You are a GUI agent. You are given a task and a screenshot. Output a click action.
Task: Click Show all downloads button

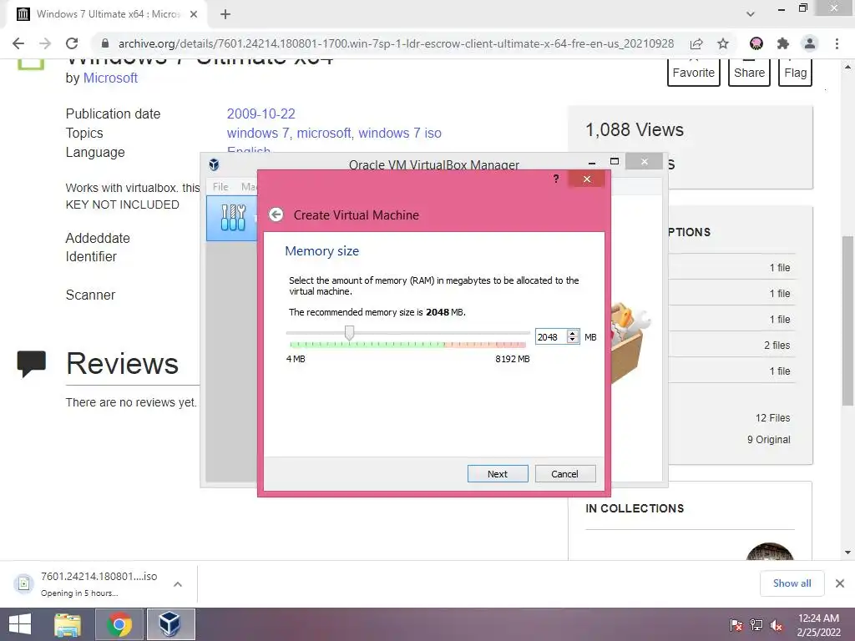tap(792, 583)
